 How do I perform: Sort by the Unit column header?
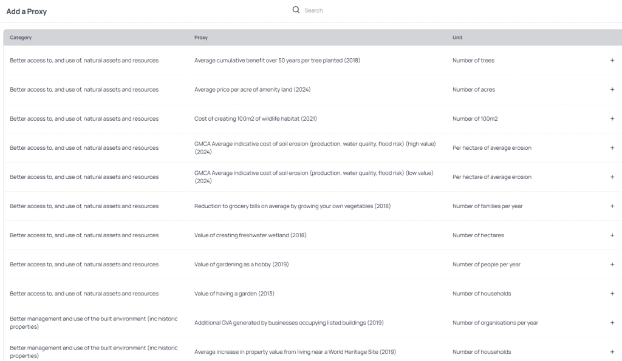click(x=457, y=38)
